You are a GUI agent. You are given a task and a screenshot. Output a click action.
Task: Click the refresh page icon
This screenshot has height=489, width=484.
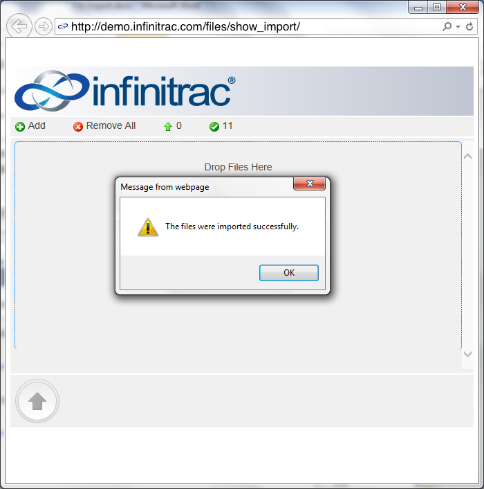[469, 26]
